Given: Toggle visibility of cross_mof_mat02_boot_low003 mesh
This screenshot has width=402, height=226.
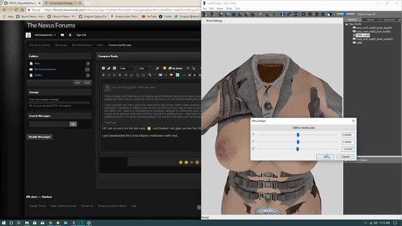Looking at the screenshot, I should coord(354,31).
